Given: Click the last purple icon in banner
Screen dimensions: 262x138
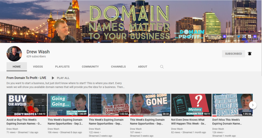Looking at the screenshot, I should coord(255,36).
